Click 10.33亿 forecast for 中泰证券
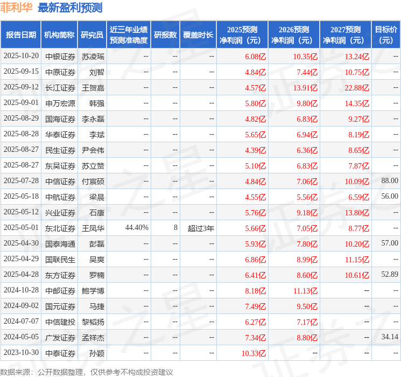 pyautogui.click(x=254, y=353)
